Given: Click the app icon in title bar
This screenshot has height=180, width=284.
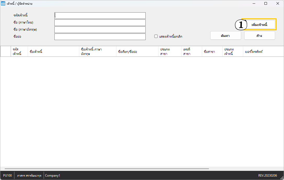Looking at the screenshot, I should (x=3, y=4).
